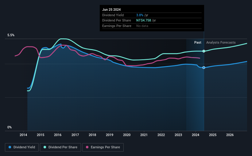Click the 2019 x-axis label
Image resolution: width=252 pixels, height=156 pixels.
click(110, 135)
